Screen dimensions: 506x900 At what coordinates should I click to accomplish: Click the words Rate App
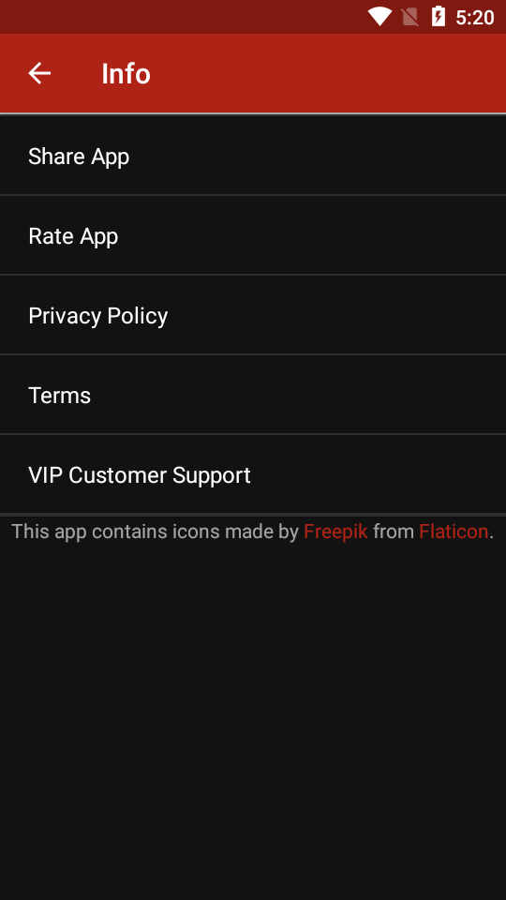(x=73, y=236)
